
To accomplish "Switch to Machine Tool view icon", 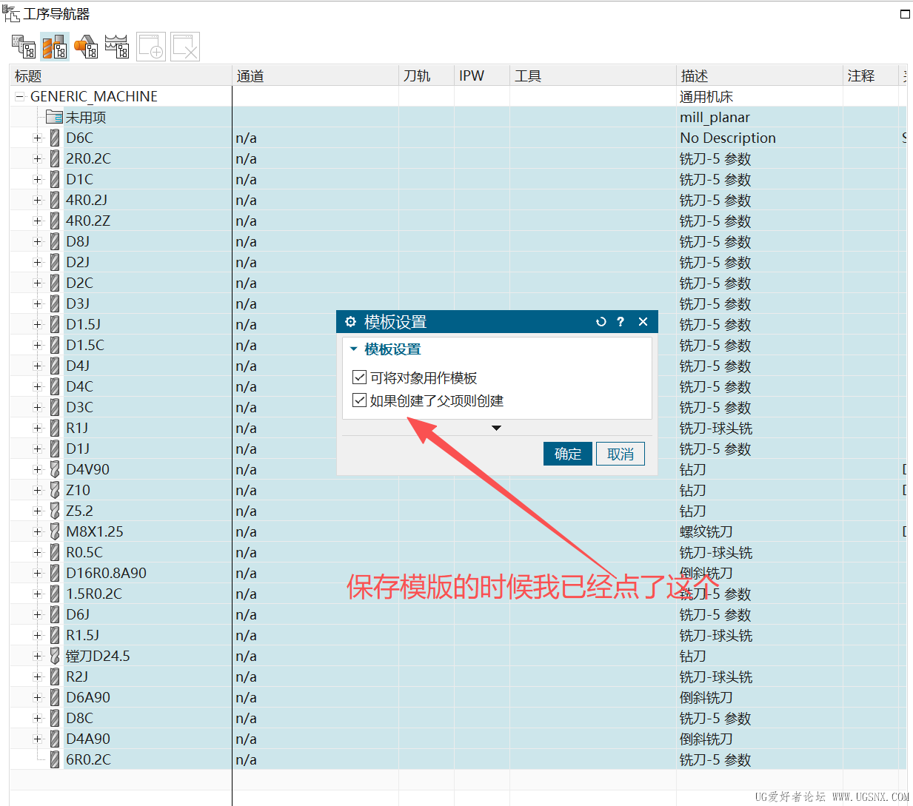I will coord(55,47).
